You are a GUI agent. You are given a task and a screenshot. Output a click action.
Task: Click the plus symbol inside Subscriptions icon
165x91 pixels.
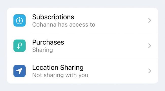point(19,21)
